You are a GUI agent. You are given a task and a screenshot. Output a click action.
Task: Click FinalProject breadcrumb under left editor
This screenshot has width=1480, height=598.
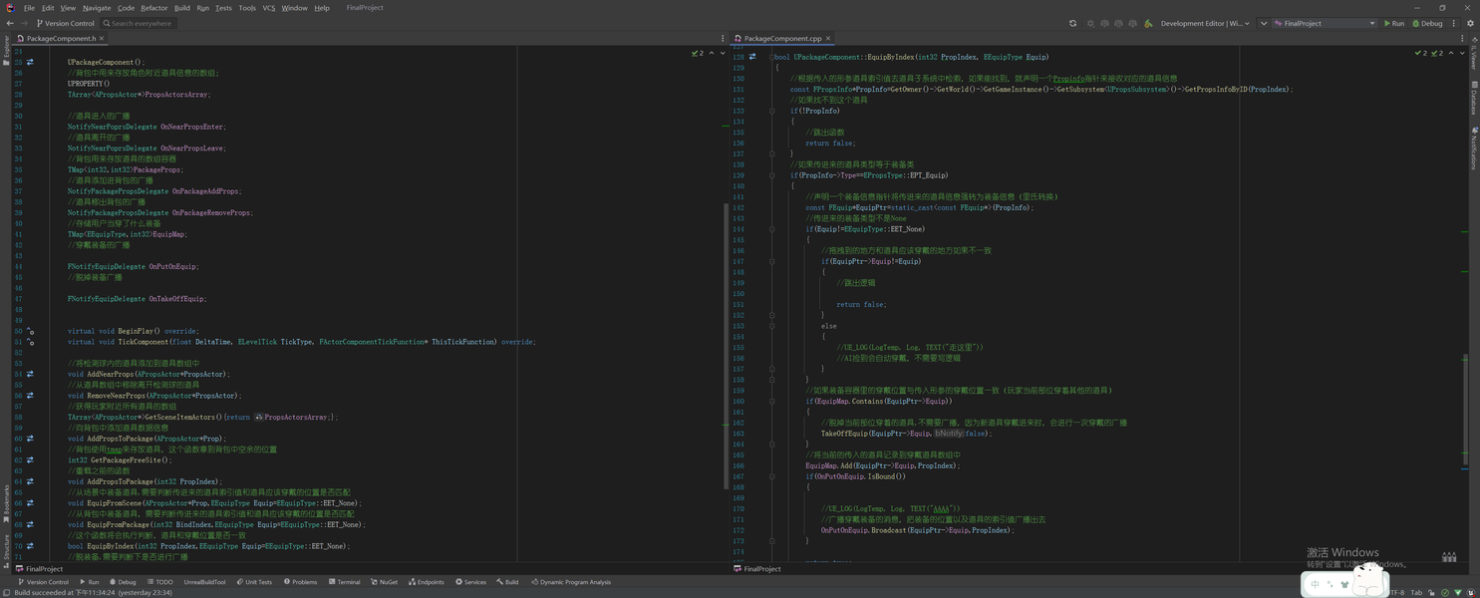coord(40,569)
